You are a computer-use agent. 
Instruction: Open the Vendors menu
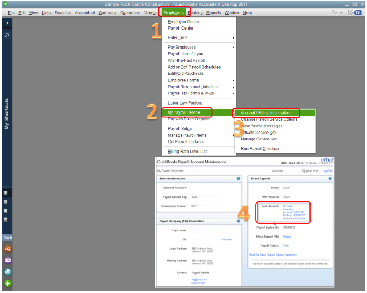point(151,13)
